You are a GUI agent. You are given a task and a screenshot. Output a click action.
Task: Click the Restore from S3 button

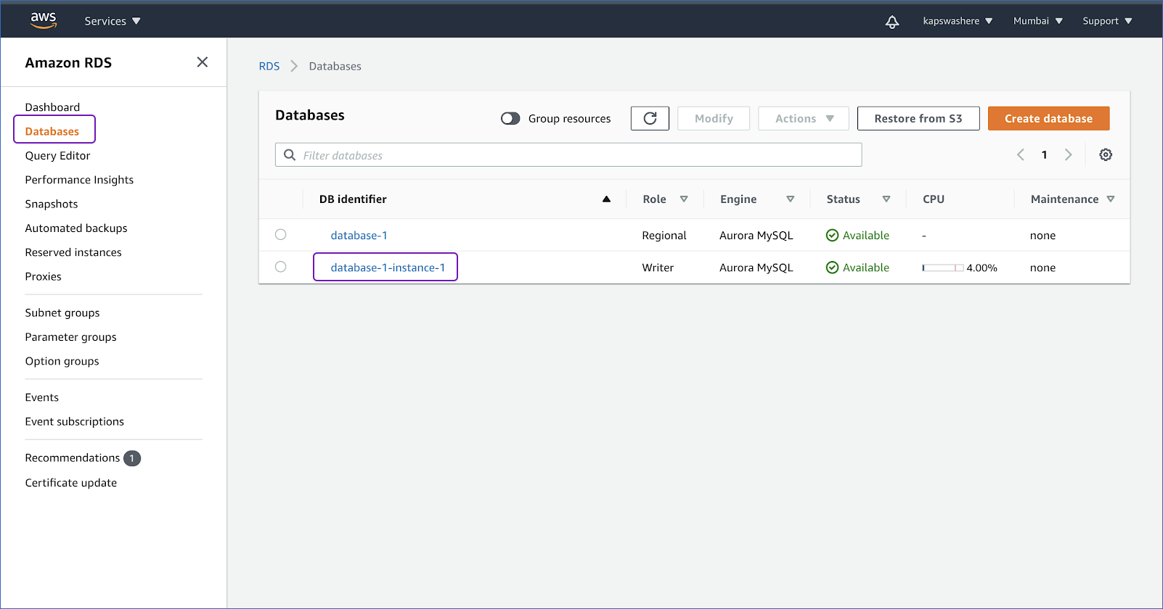tap(918, 118)
